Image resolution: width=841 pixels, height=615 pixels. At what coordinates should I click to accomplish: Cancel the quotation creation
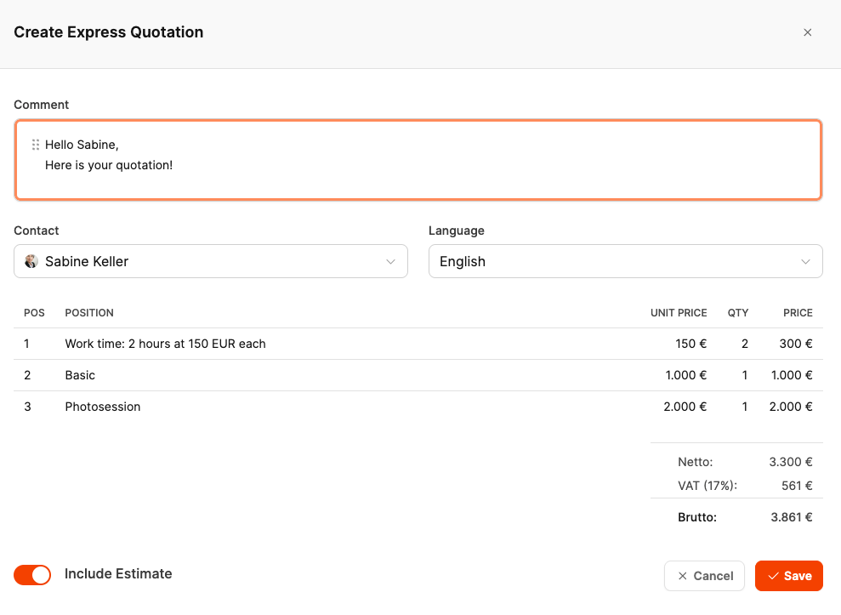tap(704, 576)
